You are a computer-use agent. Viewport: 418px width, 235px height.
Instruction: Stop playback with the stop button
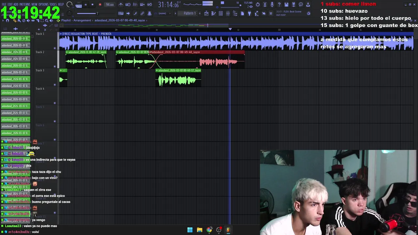[92, 5]
